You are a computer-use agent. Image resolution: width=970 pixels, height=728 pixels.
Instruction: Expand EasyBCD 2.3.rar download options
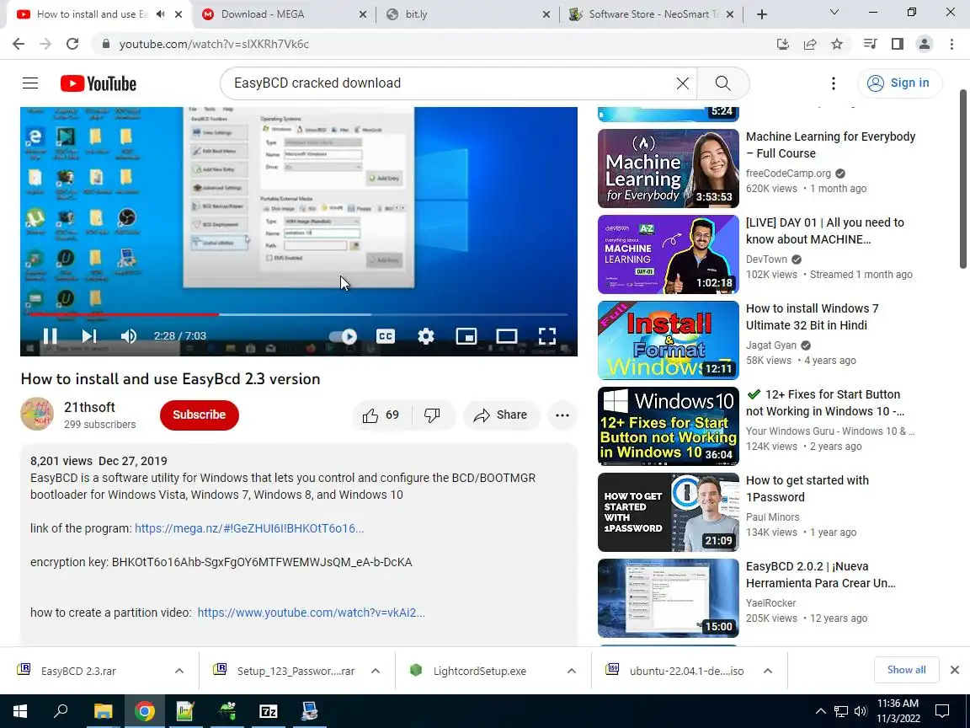click(x=179, y=671)
